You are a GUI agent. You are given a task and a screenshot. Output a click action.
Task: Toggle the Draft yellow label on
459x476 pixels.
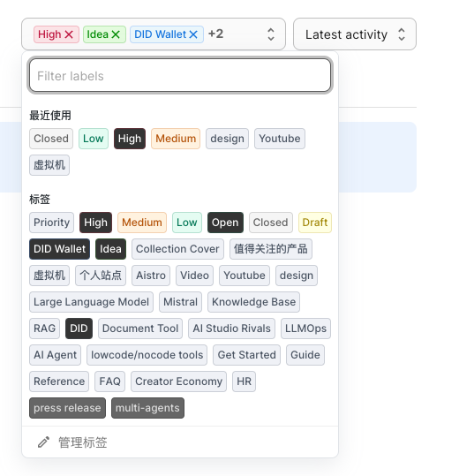pos(315,223)
